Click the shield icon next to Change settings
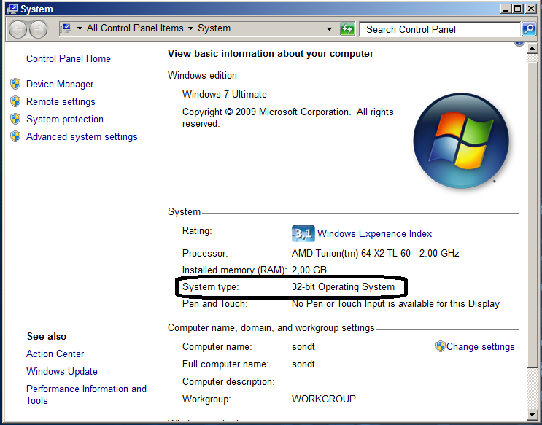The image size is (542, 425). (x=440, y=346)
